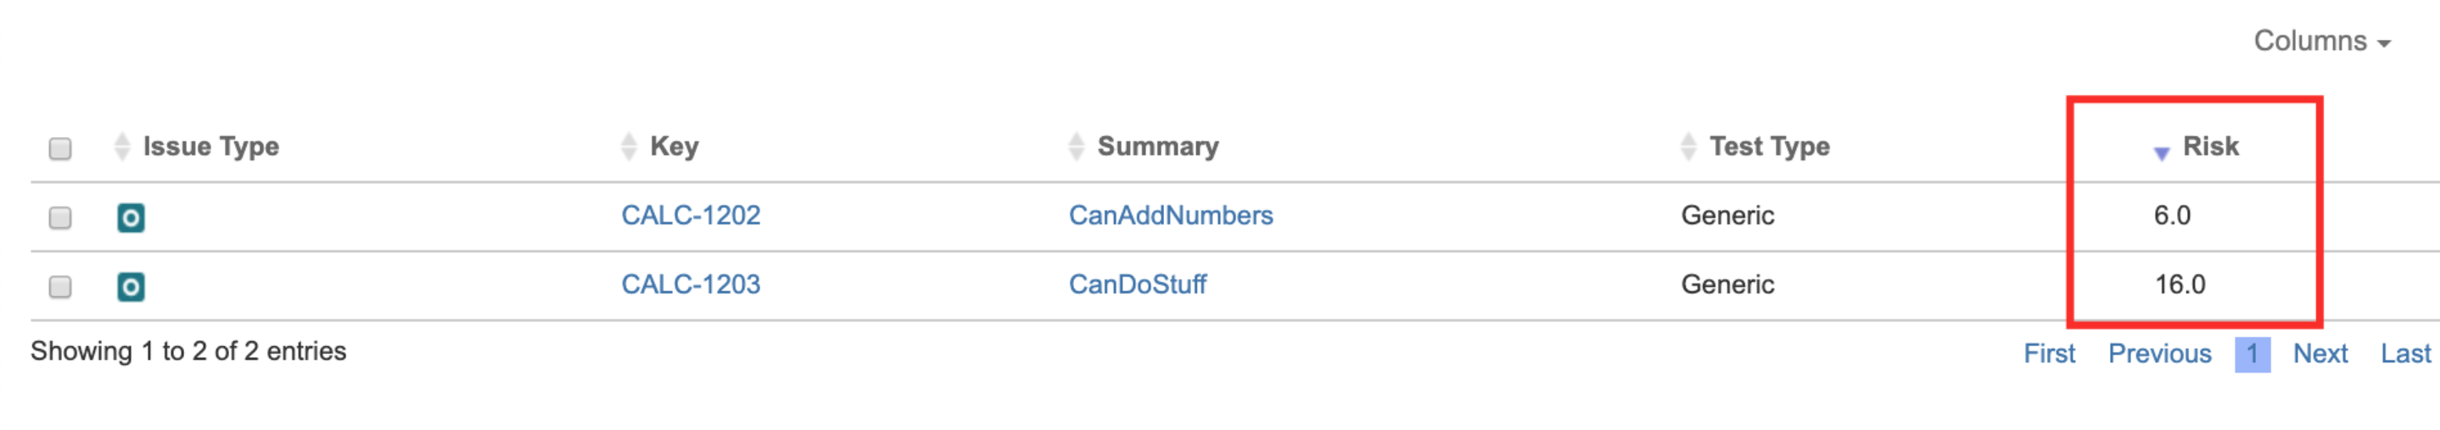Click the sort arrows beside Test Type
Screen dimensions: 2440x430
pyautogui.click(x=1688, y=146)
